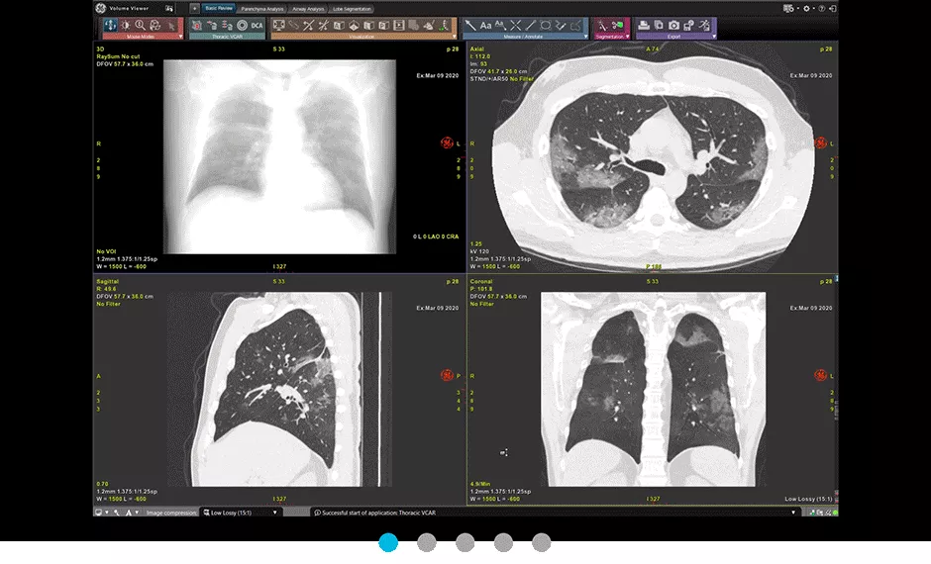Click the Coronal CT slice viewport

(x=653, y=389)
